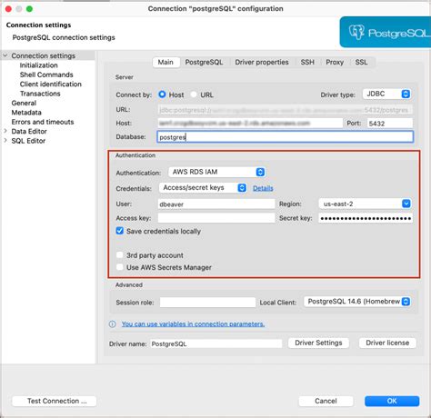Collapse the Connection settings tree node
Viewport: 431px width, 418px height.
click(5, 55)
